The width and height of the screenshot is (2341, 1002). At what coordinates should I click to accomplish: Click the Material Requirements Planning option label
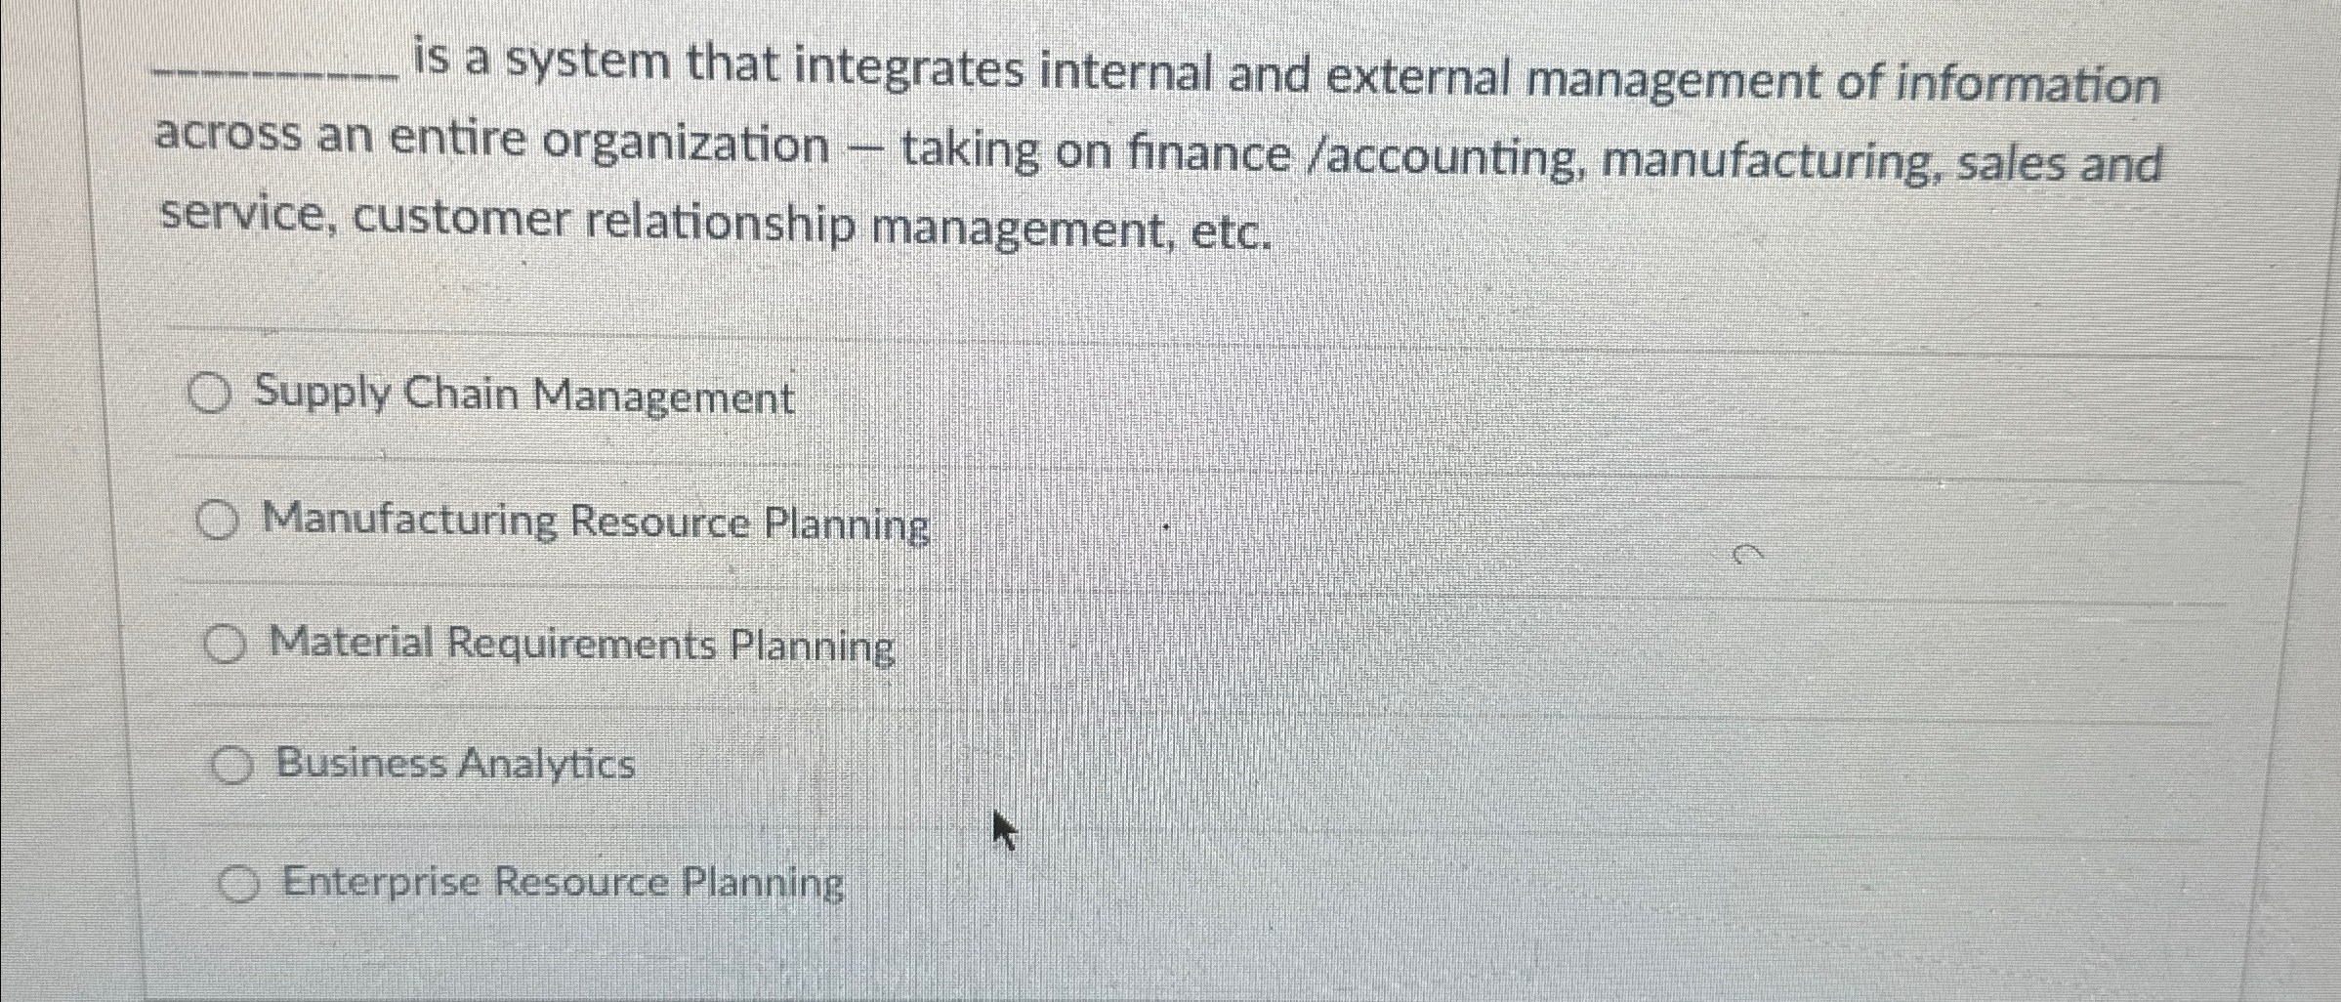point(579,643)
